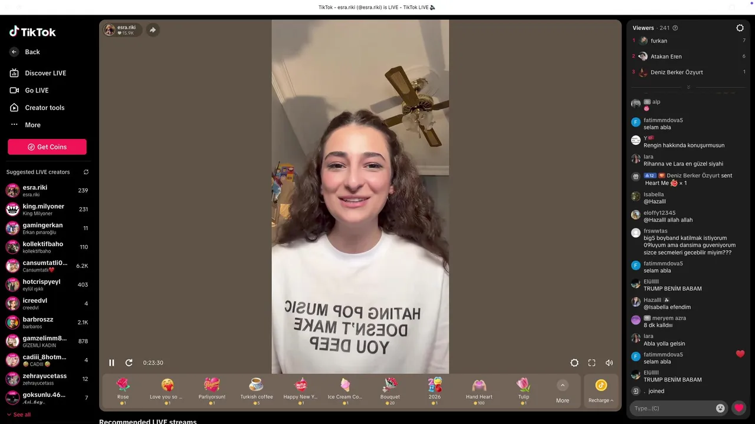Viewport: 755px width, 424px height.
Task: Enter fullscreen mode
Action: (592, 363)
